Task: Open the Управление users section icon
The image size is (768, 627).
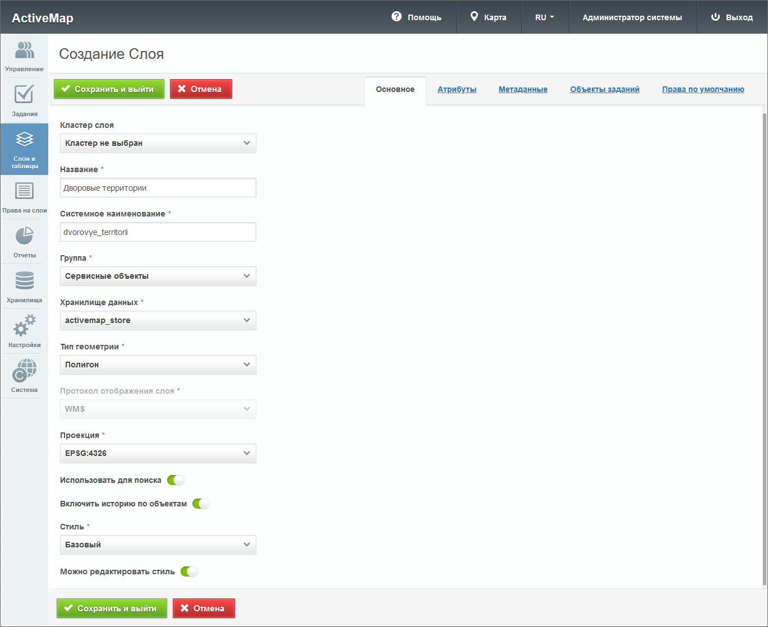Action: [24, 50]
